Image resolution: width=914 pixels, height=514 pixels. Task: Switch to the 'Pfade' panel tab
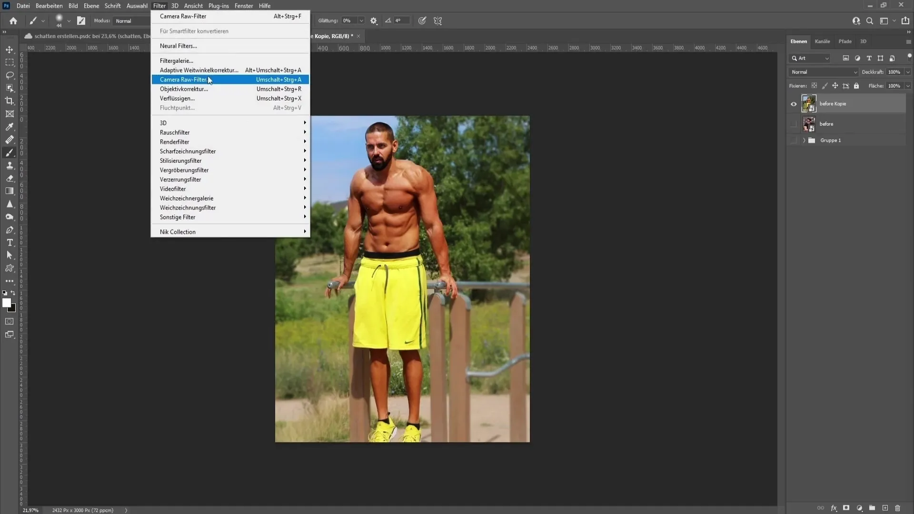tap(845, 41)
